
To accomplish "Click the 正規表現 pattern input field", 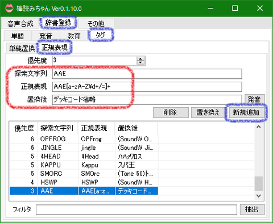I will pos(147,87).
